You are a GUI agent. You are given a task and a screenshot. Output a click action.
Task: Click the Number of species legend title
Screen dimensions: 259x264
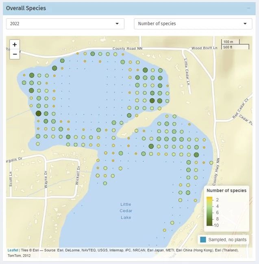coord(226,190)
